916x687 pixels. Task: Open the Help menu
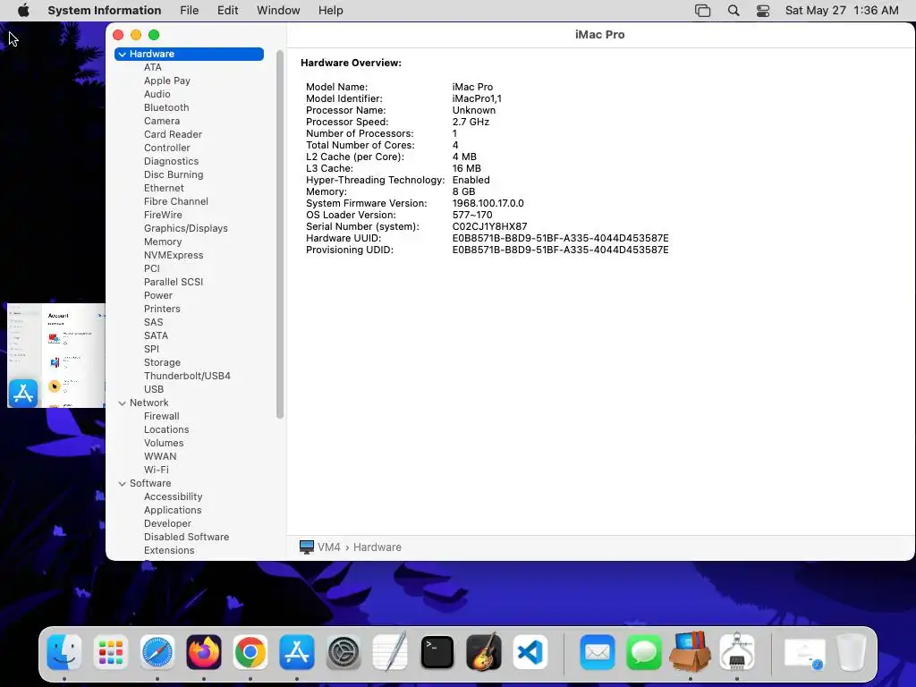pyautogui.click(x=331, y=11)
